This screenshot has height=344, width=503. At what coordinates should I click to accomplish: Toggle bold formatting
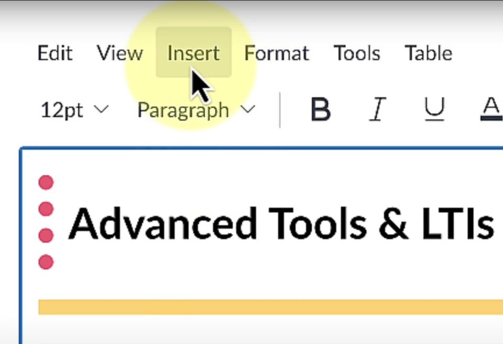click(x=321, y=109)
